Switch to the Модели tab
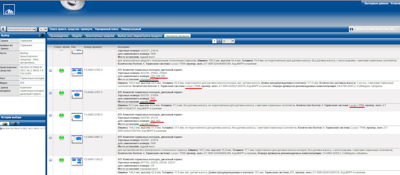This screenshot has width=400, height=175. (x=77, y=36)
